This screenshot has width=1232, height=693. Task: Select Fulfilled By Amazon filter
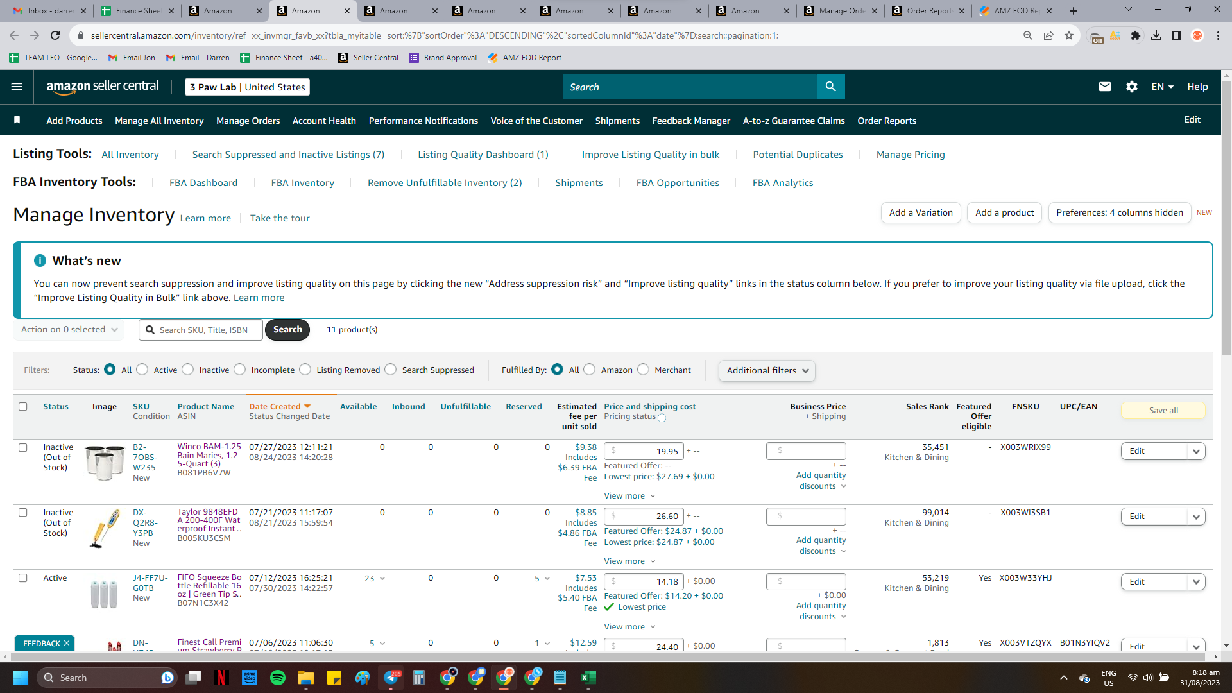click(x=590, y=370)
